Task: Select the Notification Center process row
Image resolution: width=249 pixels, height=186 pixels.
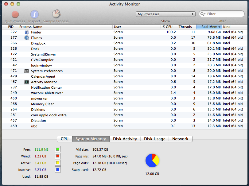Action: [125, 87]
